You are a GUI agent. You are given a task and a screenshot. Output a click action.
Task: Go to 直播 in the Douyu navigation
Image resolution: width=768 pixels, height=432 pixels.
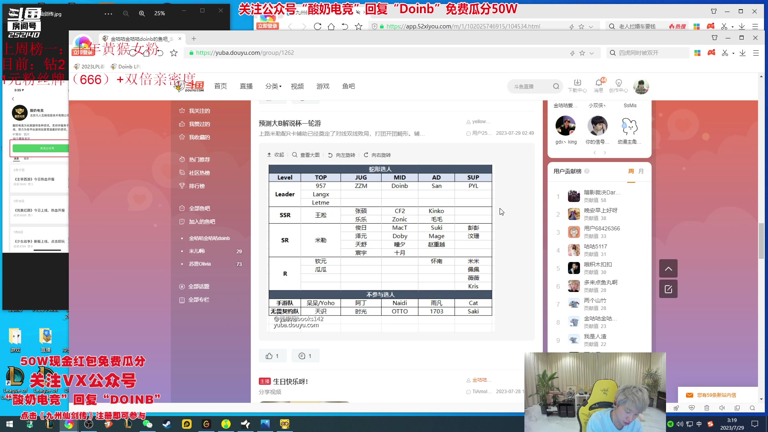pyautogui.click(x=246, y=86)
